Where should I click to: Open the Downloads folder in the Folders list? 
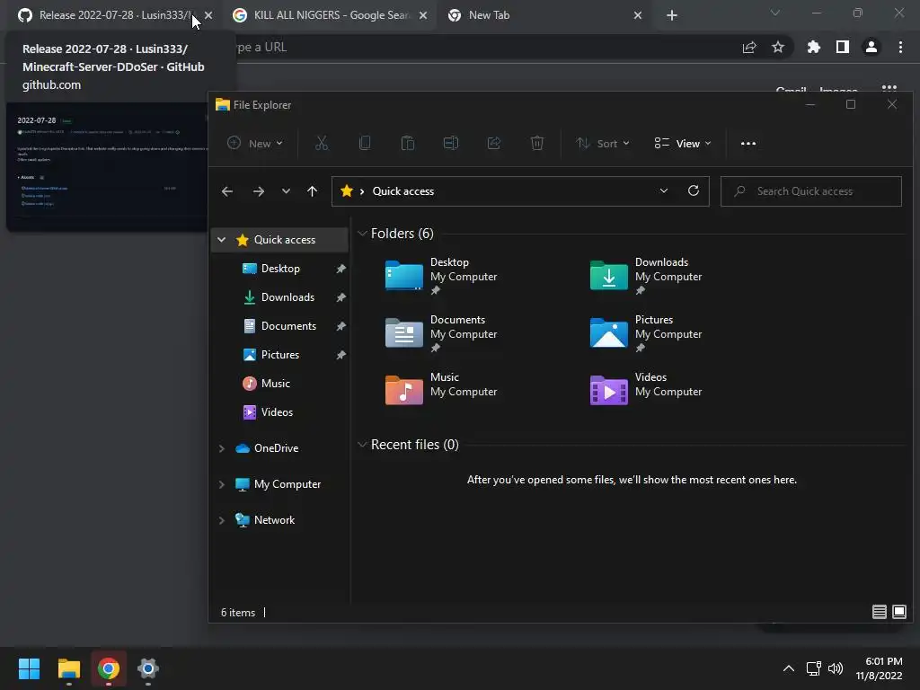[646, 276]
